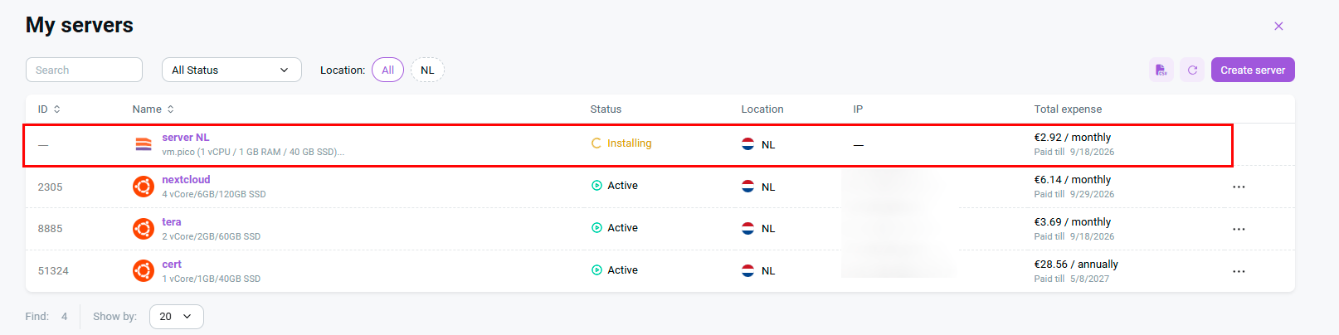
Task: Click the Ubuntu icon next to tera
Action: click(144, 229)
